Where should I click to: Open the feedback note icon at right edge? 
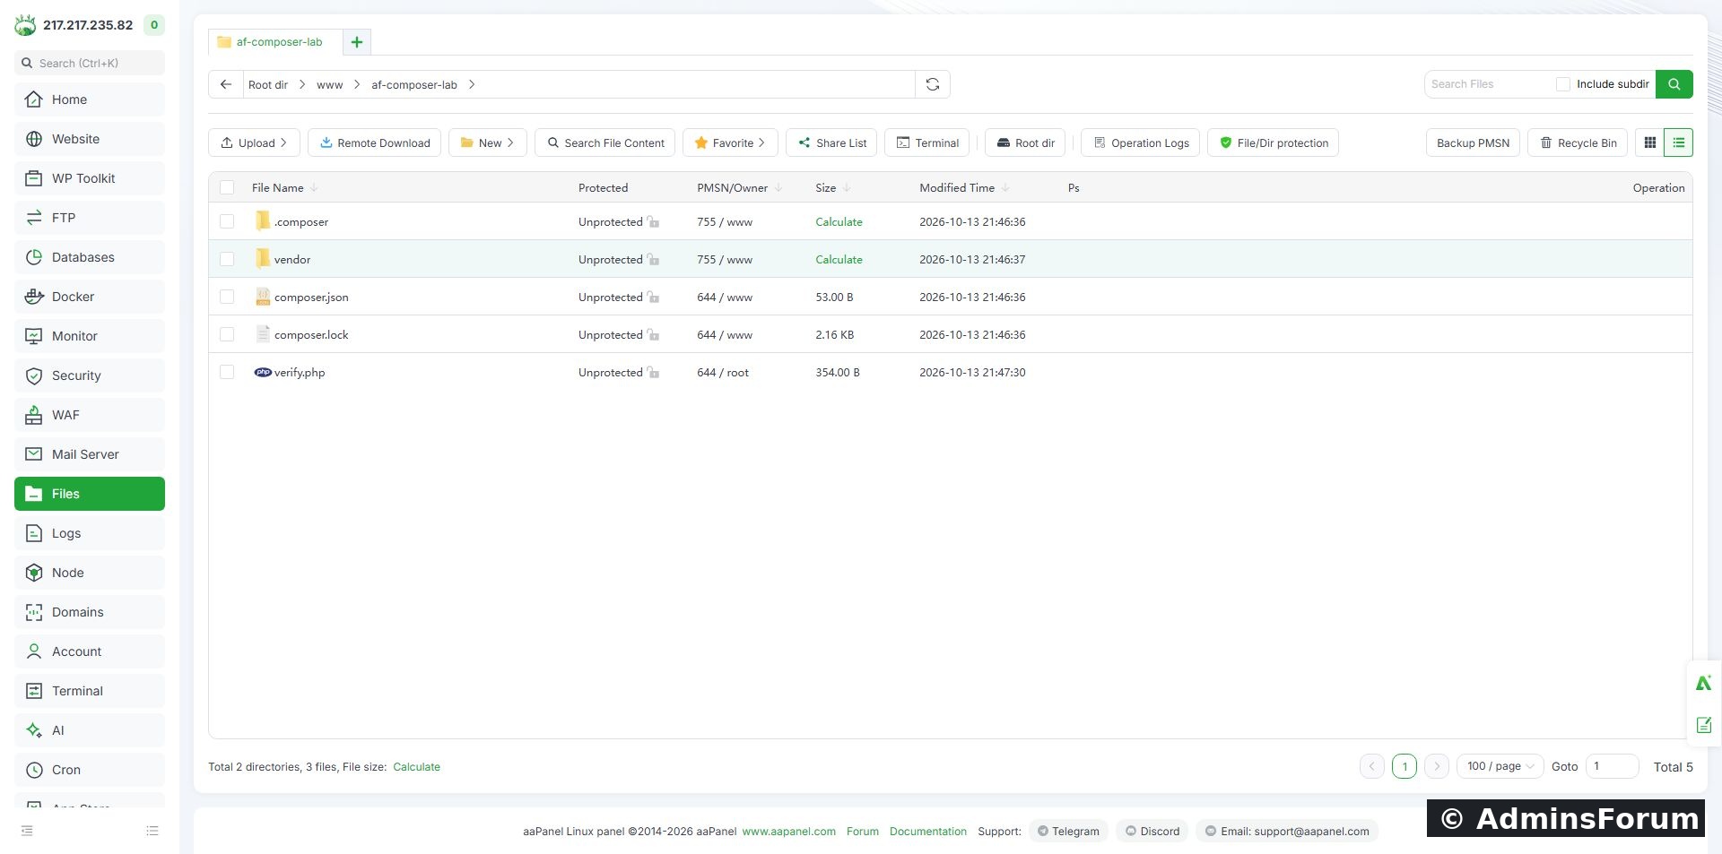pos(1704,725)
